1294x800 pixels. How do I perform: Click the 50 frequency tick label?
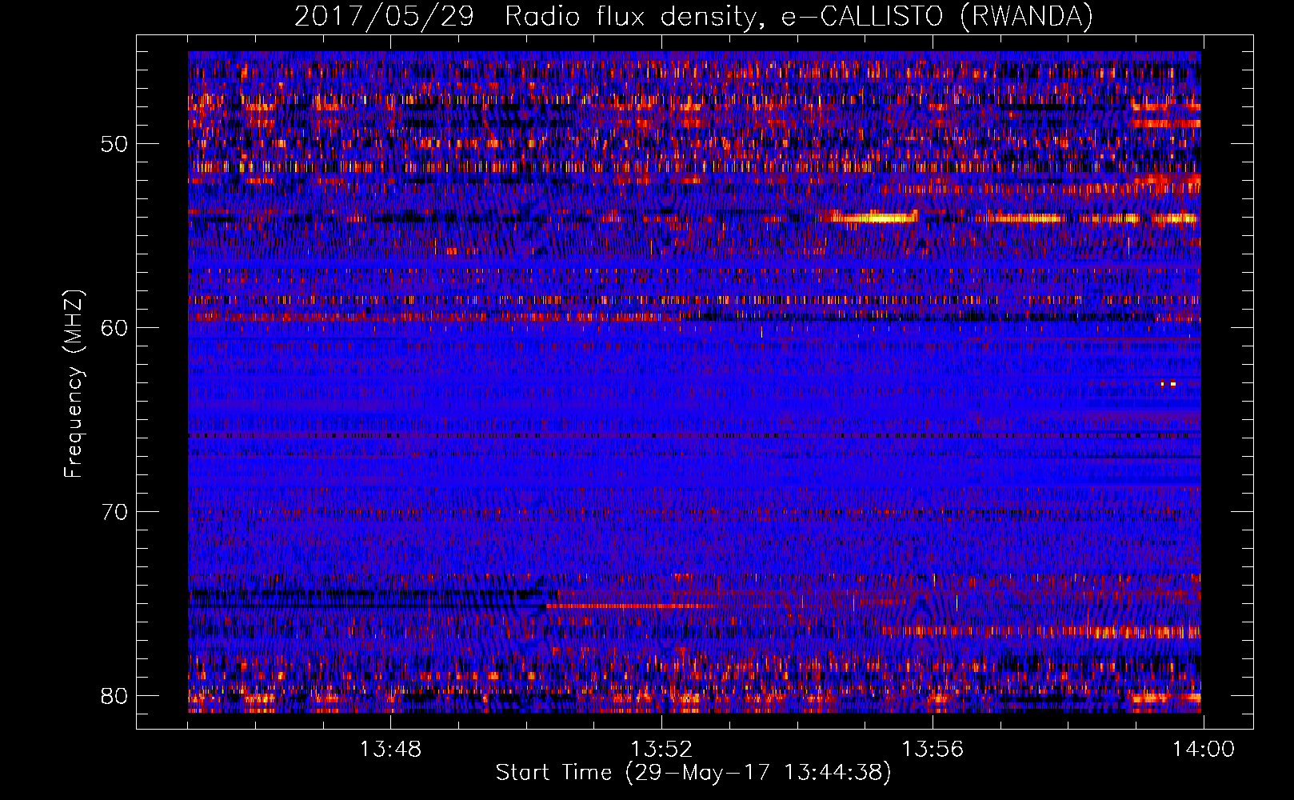point(114,145)
